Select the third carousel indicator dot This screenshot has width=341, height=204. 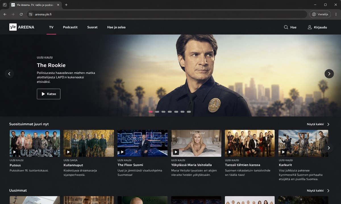click(163, 112)
